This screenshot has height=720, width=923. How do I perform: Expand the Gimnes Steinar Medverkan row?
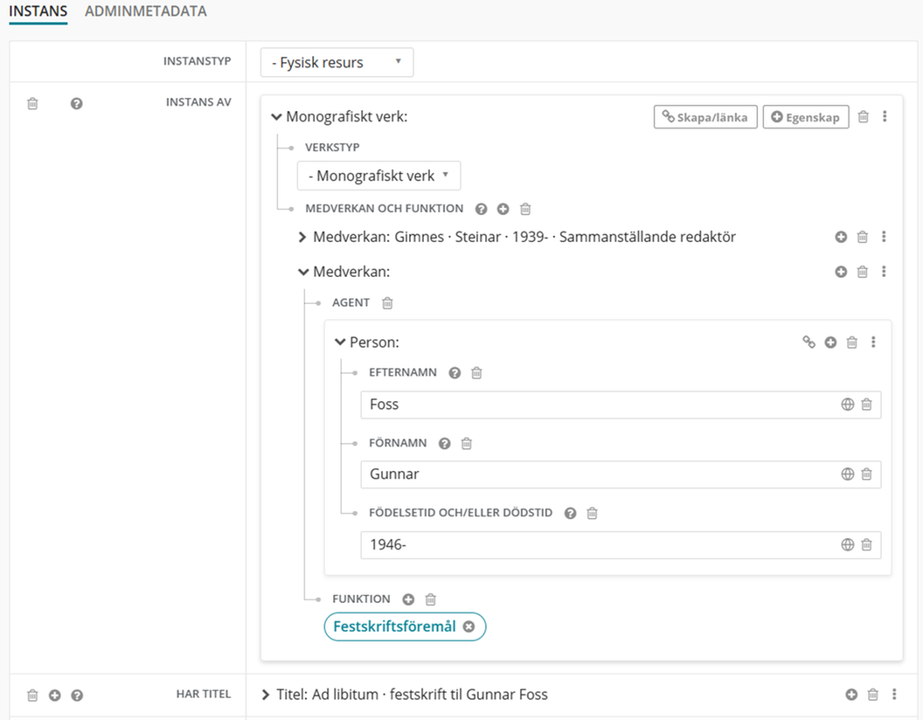coord(302,237)
